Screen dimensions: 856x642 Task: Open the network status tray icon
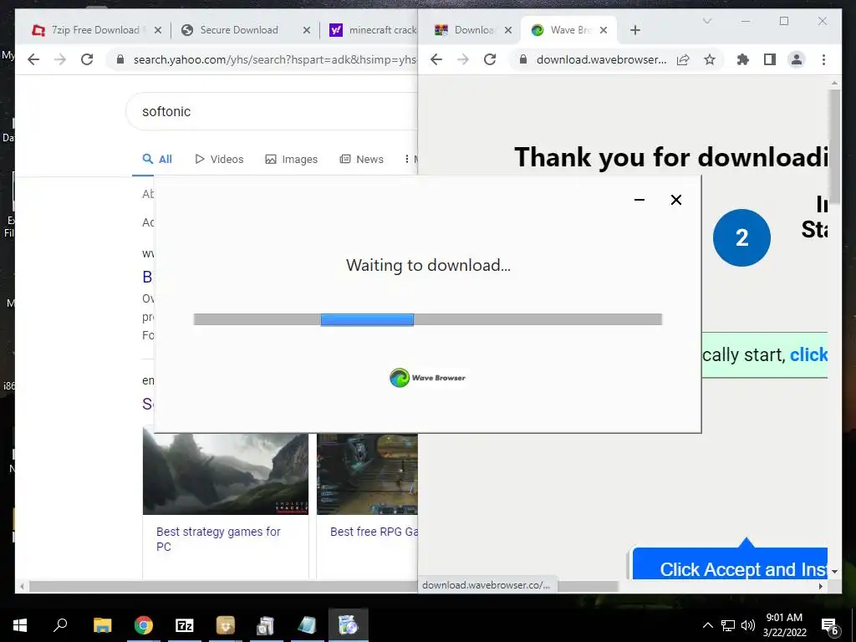[x=728, y=625]
